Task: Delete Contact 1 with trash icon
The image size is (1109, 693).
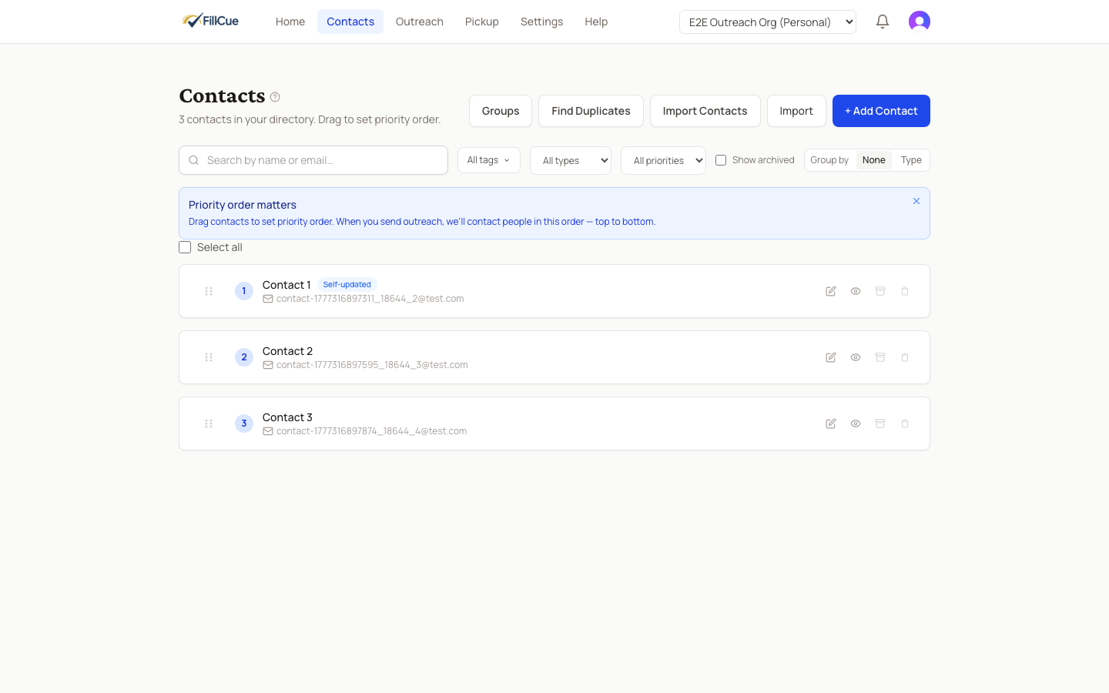Action: (x=905, y=291)
